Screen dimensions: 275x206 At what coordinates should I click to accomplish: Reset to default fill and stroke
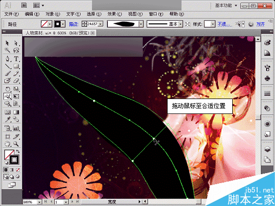pos(6,162)
